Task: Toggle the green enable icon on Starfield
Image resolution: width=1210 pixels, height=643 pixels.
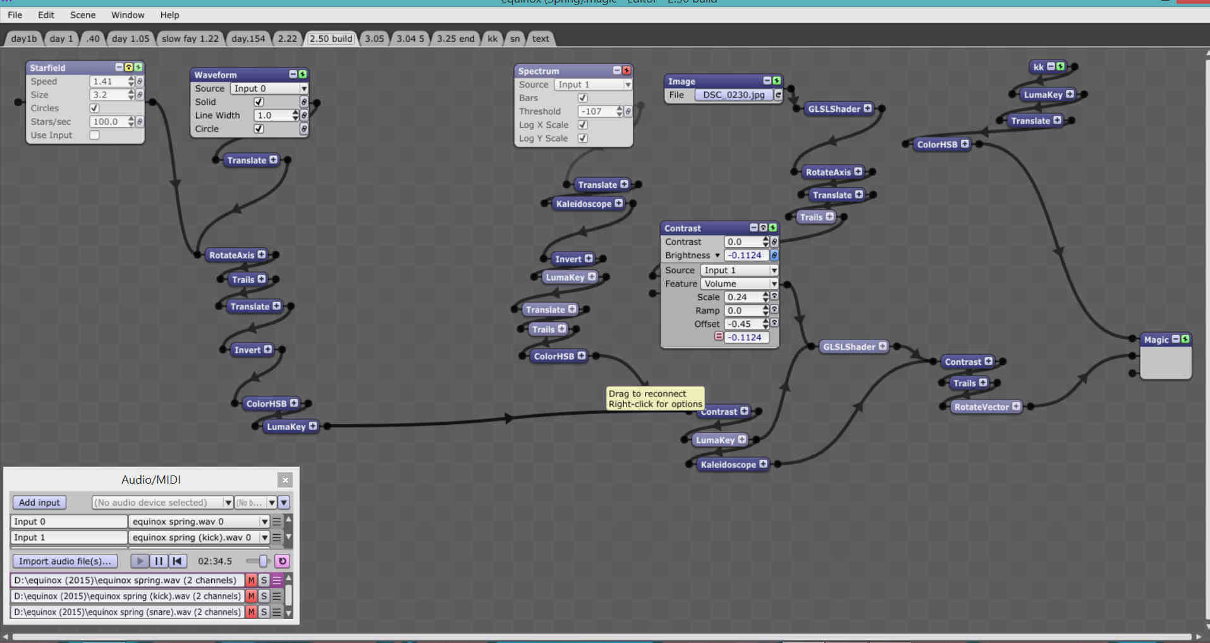Action: point(138,67)
